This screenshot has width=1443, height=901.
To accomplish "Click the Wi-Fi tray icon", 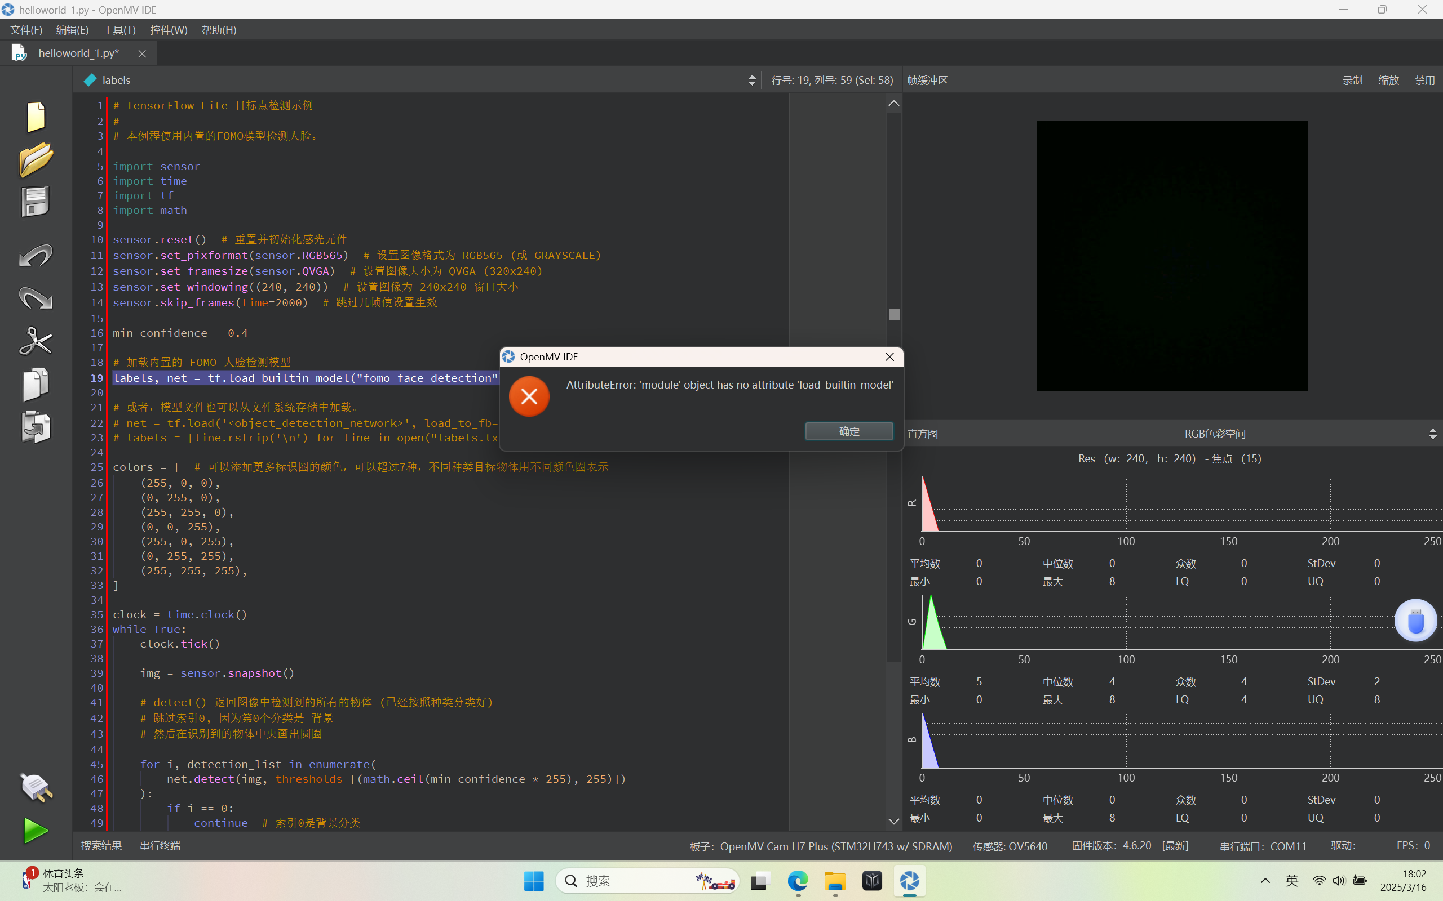I will pyautogui.click(x=1319, y=881).
